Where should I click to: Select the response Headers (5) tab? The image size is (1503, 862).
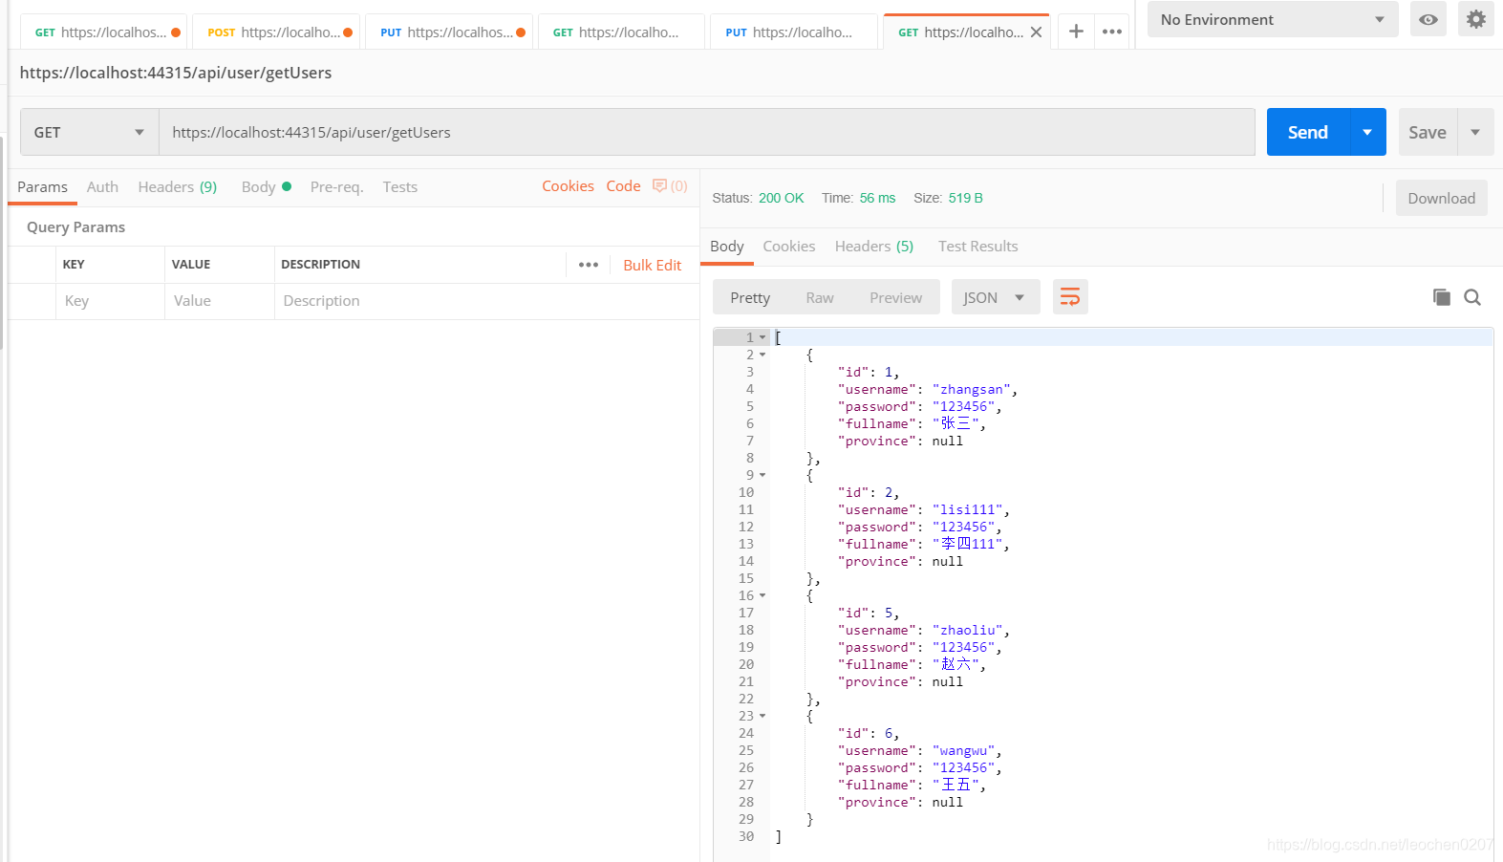(x=873, y=246)
